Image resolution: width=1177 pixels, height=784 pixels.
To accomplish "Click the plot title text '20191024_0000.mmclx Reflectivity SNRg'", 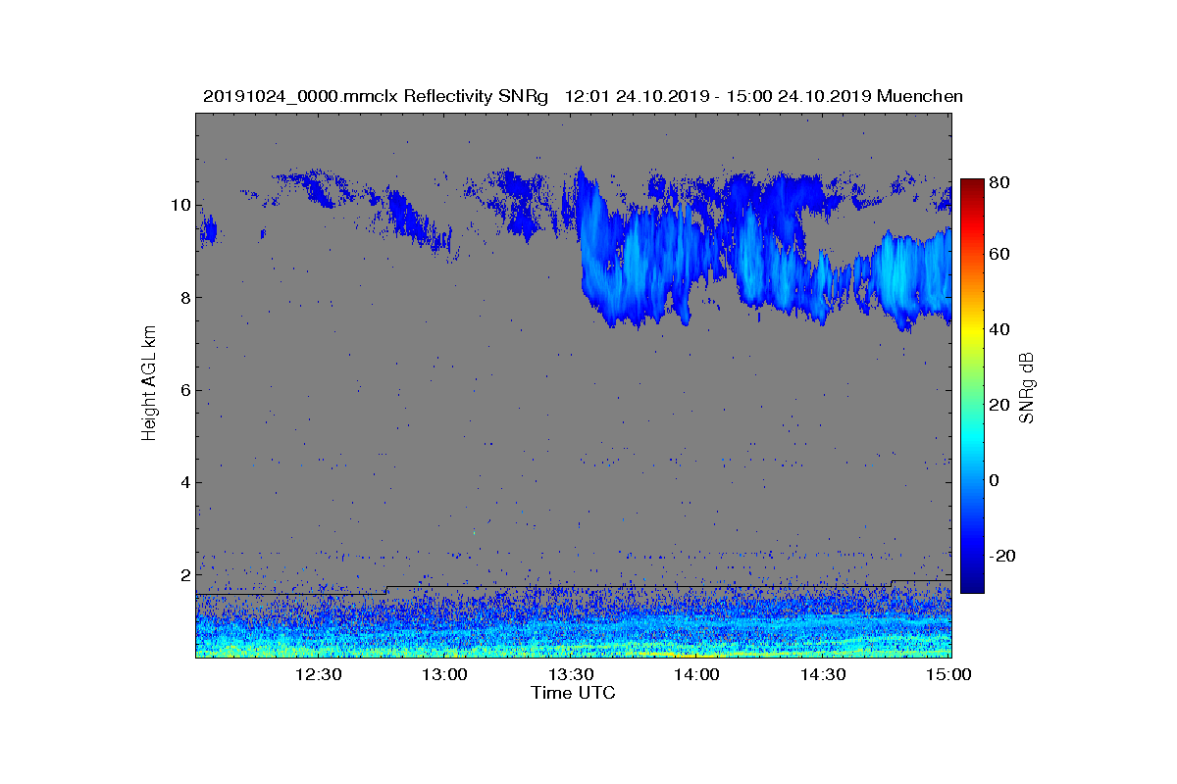I will click(378, 96).
